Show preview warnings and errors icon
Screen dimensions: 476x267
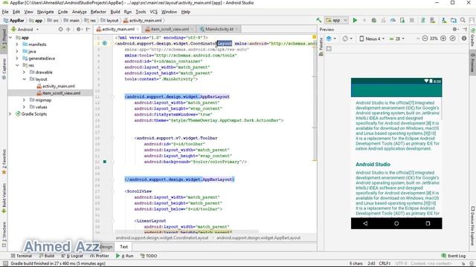[464, 39]
